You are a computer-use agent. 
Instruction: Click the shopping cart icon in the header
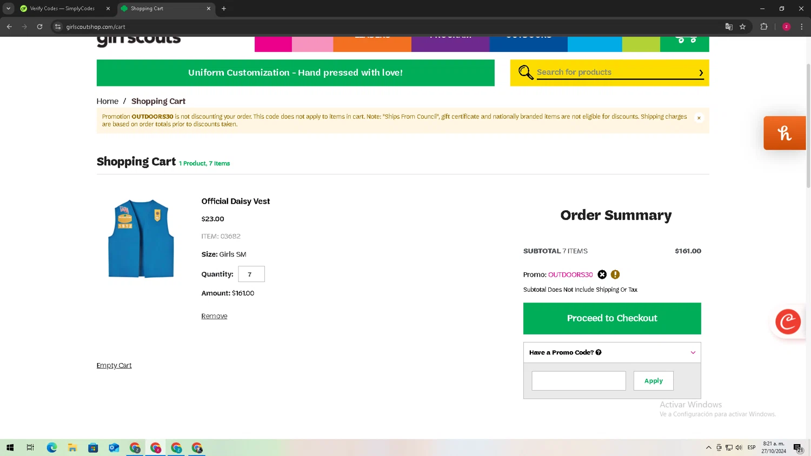(x=685, y=41)
